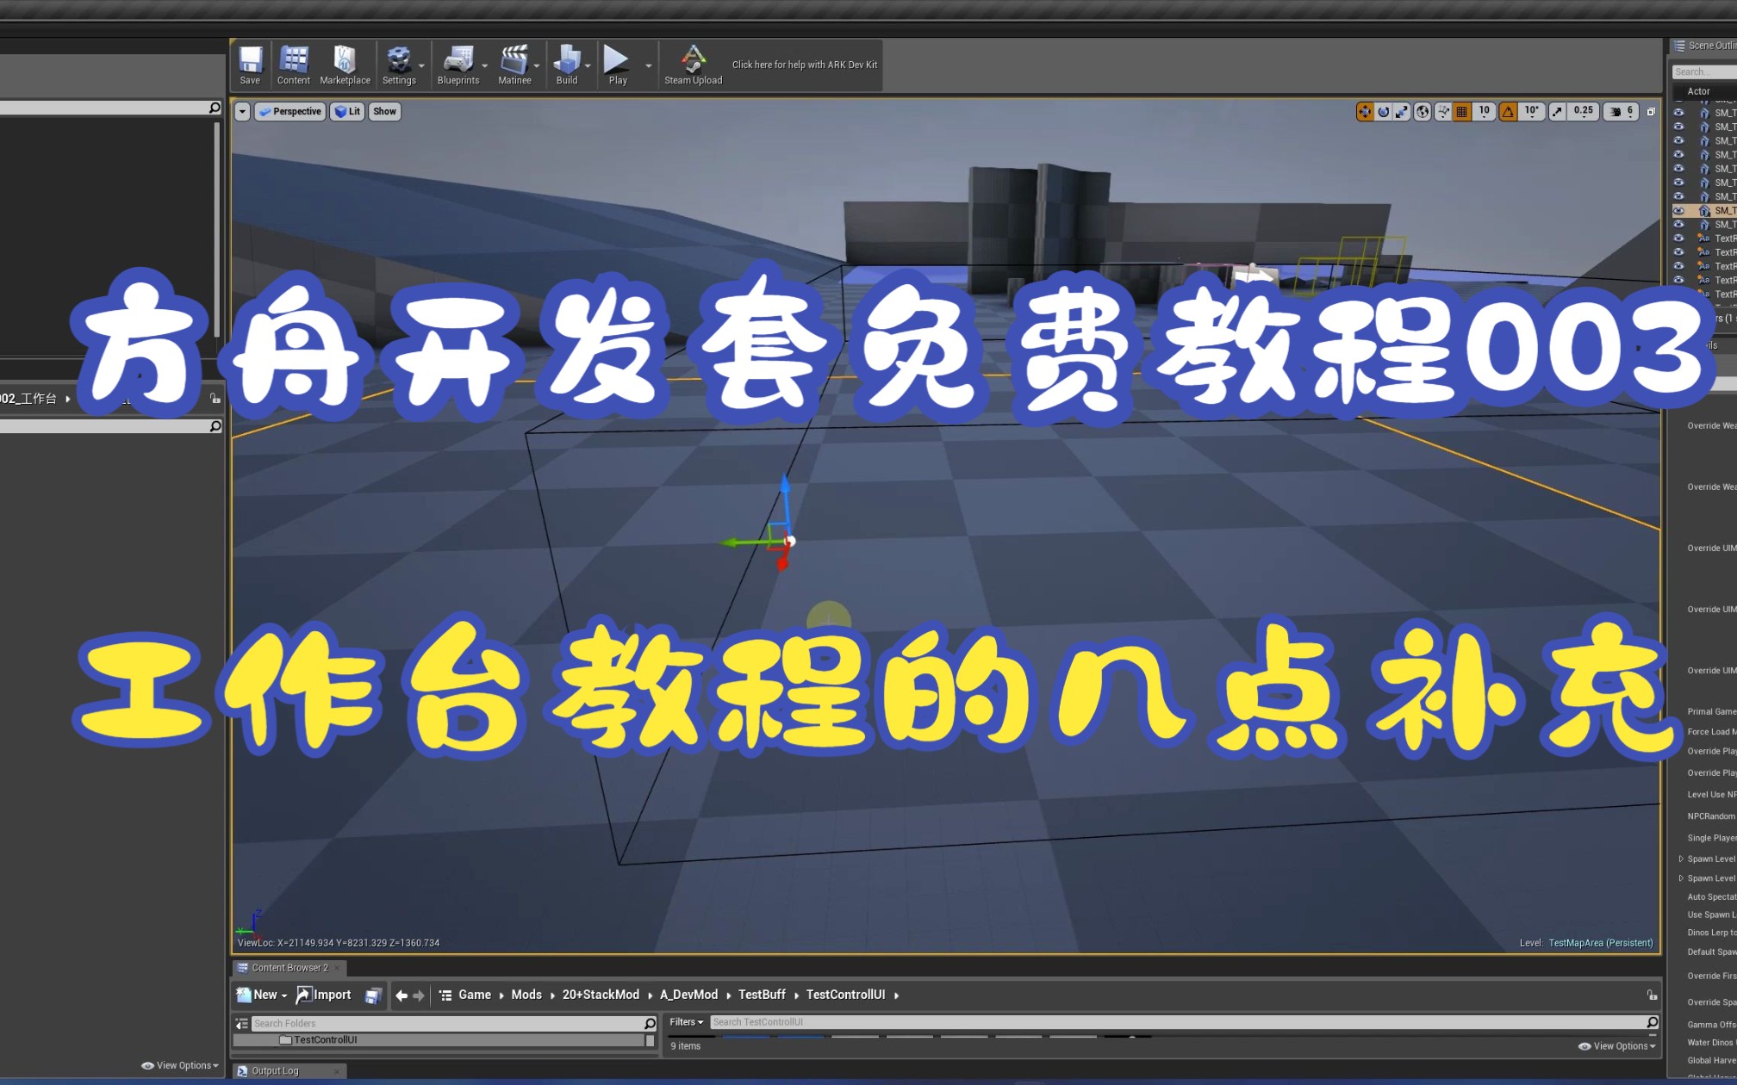Click the Save button in toolbar
1737x1085 pixels.
pyautogui.click(x=249, y=60)
